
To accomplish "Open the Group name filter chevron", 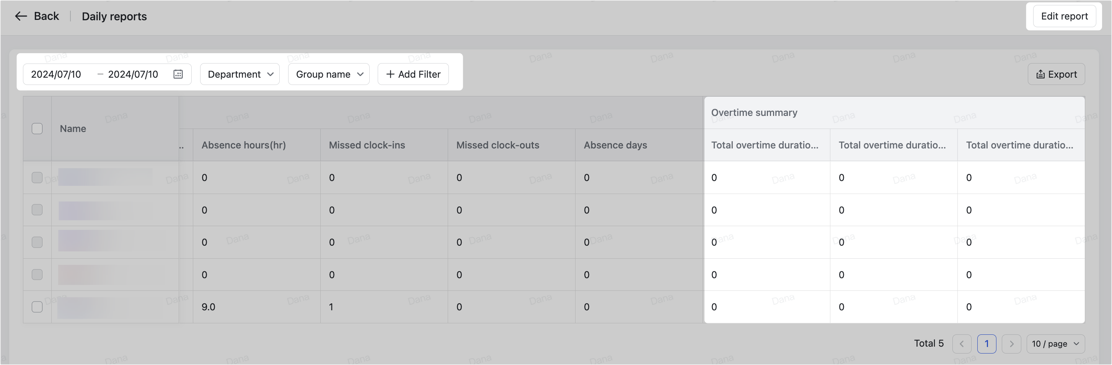I will [360, 74].
